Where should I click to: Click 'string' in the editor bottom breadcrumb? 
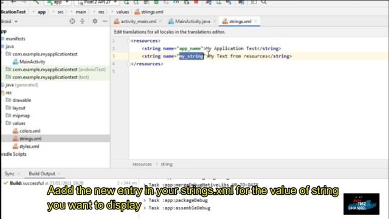pyautogui.click(x=167, y=164)
